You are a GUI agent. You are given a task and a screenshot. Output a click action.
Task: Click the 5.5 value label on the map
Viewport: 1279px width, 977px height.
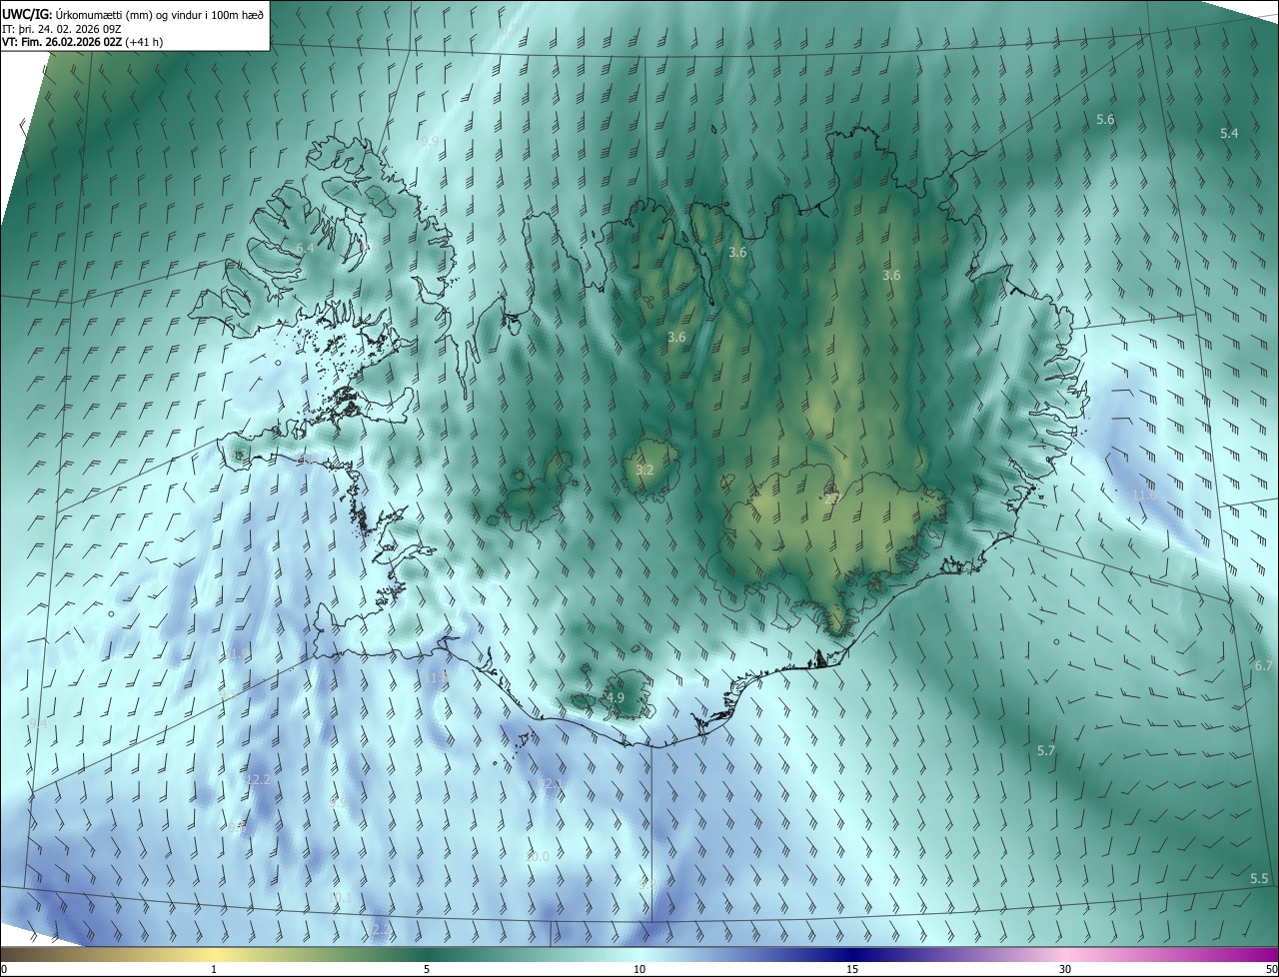(x=1259, y=878)
